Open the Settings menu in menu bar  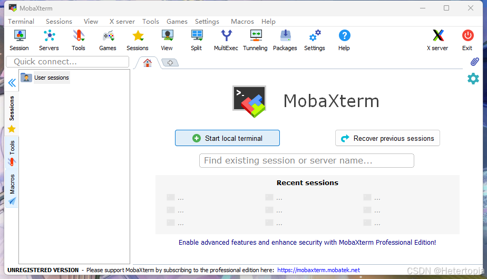coord(207,22)
